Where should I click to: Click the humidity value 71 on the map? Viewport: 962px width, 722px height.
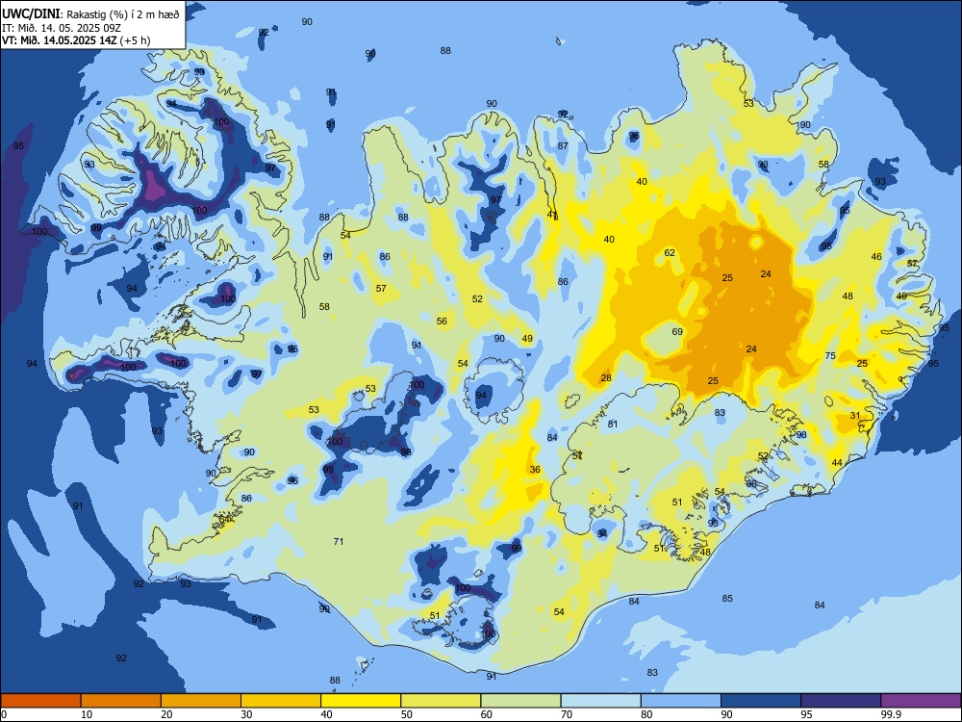pos(338,541)
